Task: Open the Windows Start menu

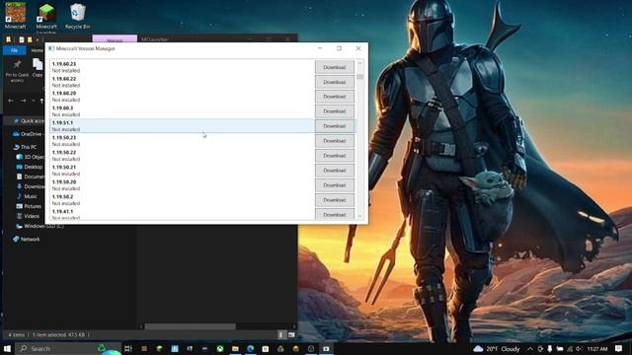Action: point(7,348)
